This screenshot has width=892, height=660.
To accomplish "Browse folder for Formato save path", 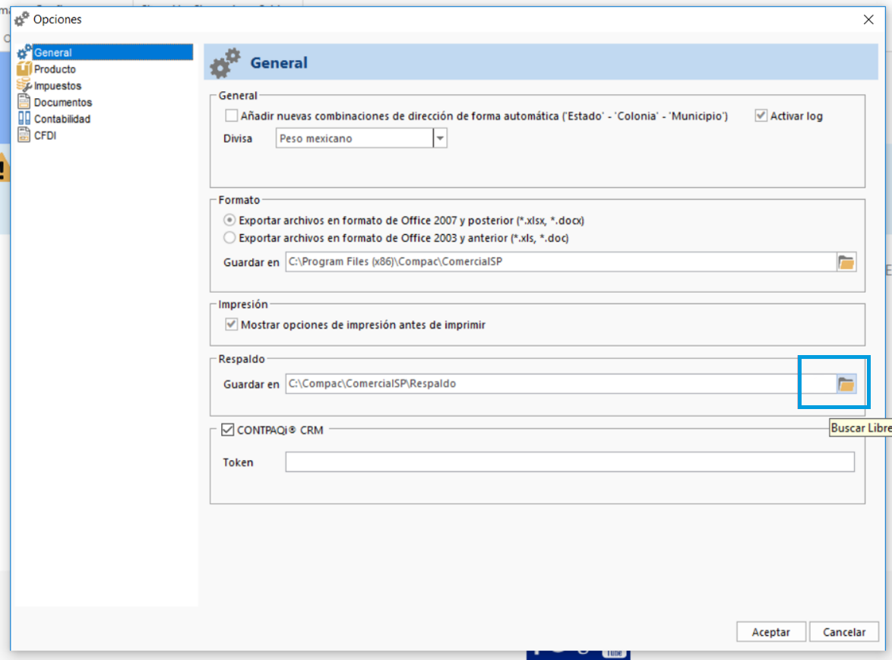I will tap(846, 262).
